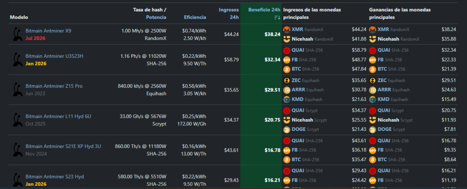Select the $29.51 Beneficio 24h value
The image size is (467, 189).
point(272,90)
